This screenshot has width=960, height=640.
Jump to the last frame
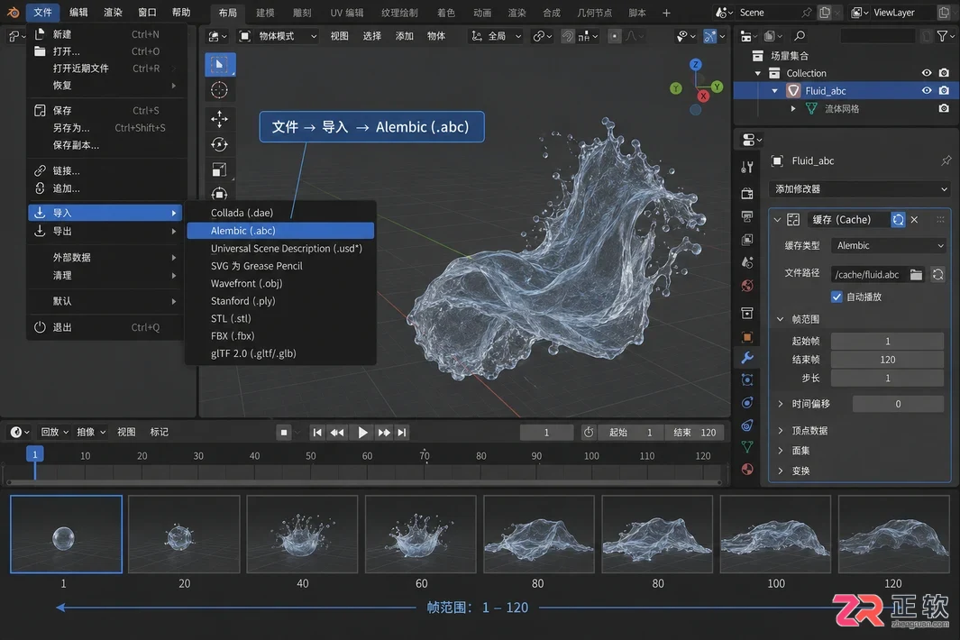point(402,433)
